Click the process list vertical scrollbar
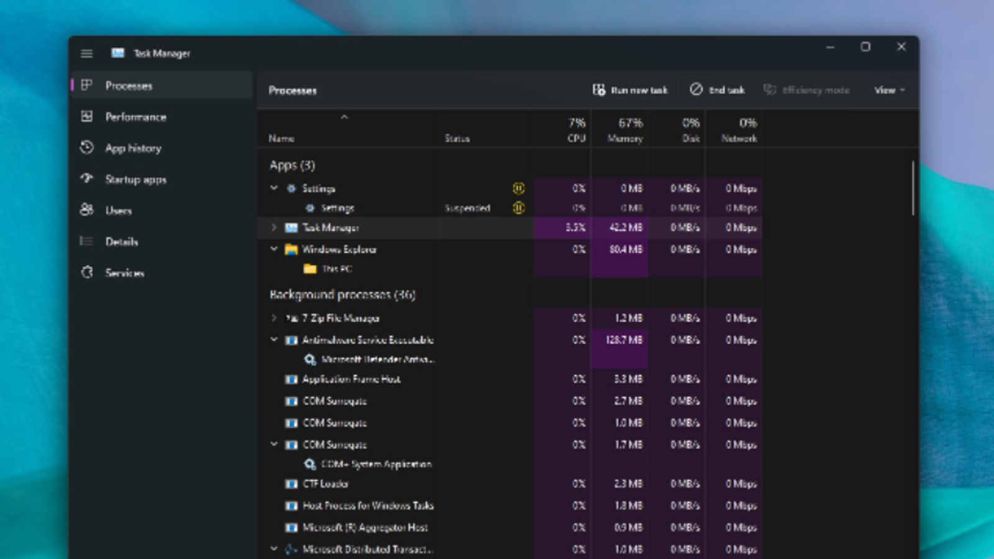 click(x=913, y=188)
